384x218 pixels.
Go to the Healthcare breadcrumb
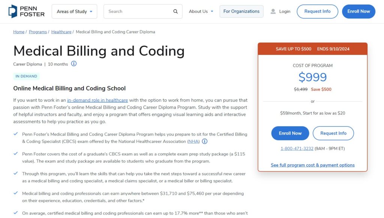[61, 32]
